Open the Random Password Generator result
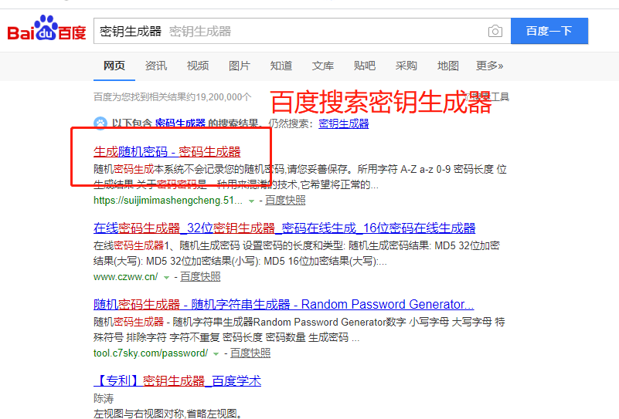This screenshot has height=419, width=619. (x=284, y=304)
